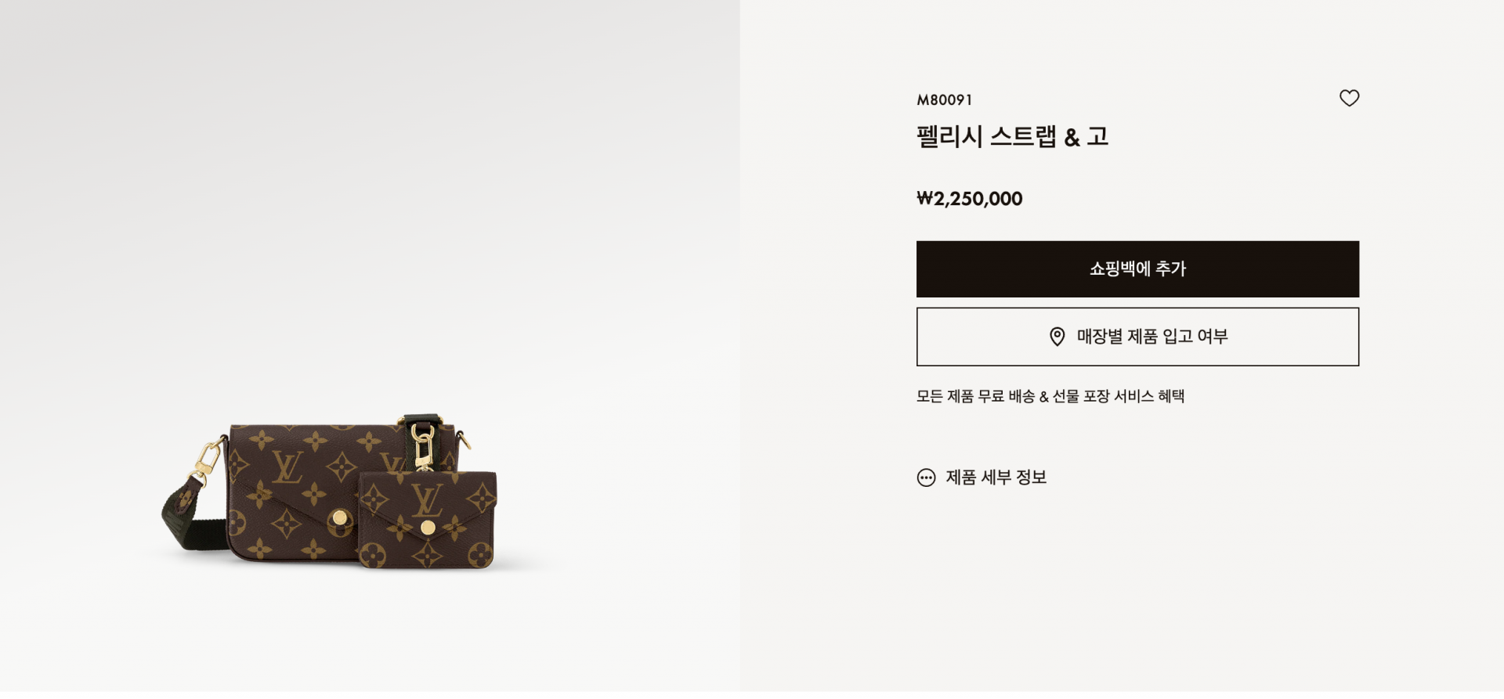Click the gold chain hook above the pouch
Viewport: 1504px width, 699px height.
(423, 446)
